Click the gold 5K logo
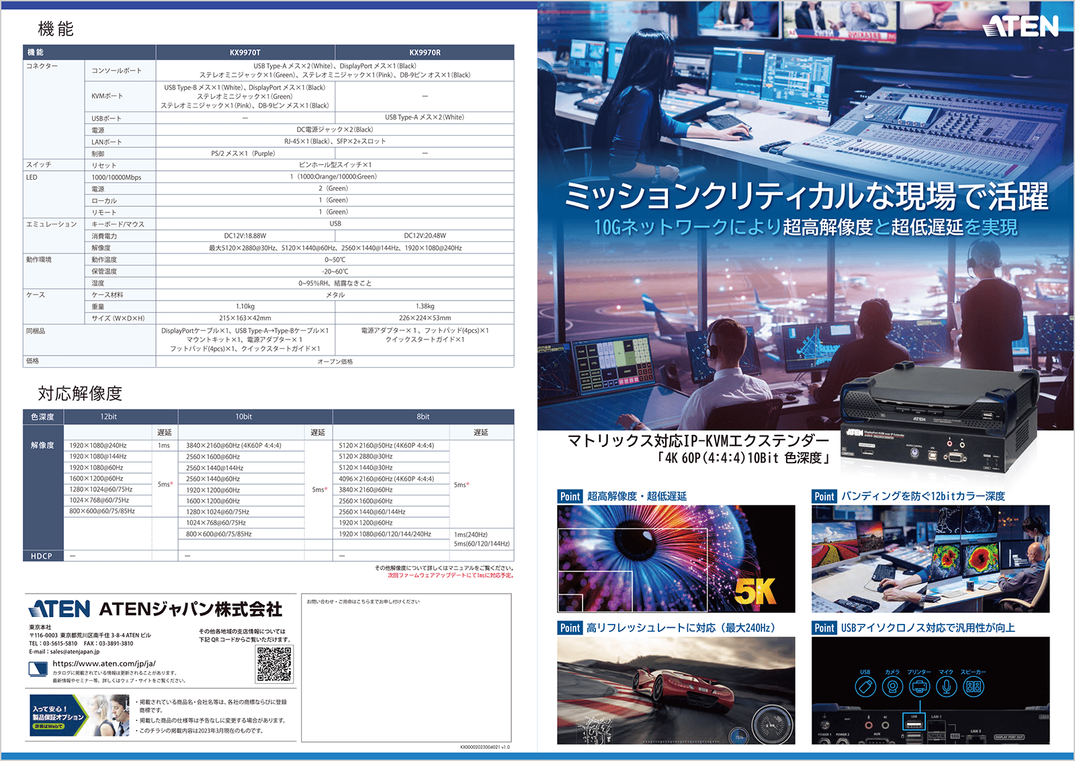The width and height of the screenshot is (1075, 761). coord(755,592)
